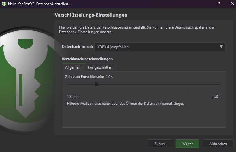Click the 5.0 s maximum label
The height and width of the screenshot is (152, 236).
217,97
